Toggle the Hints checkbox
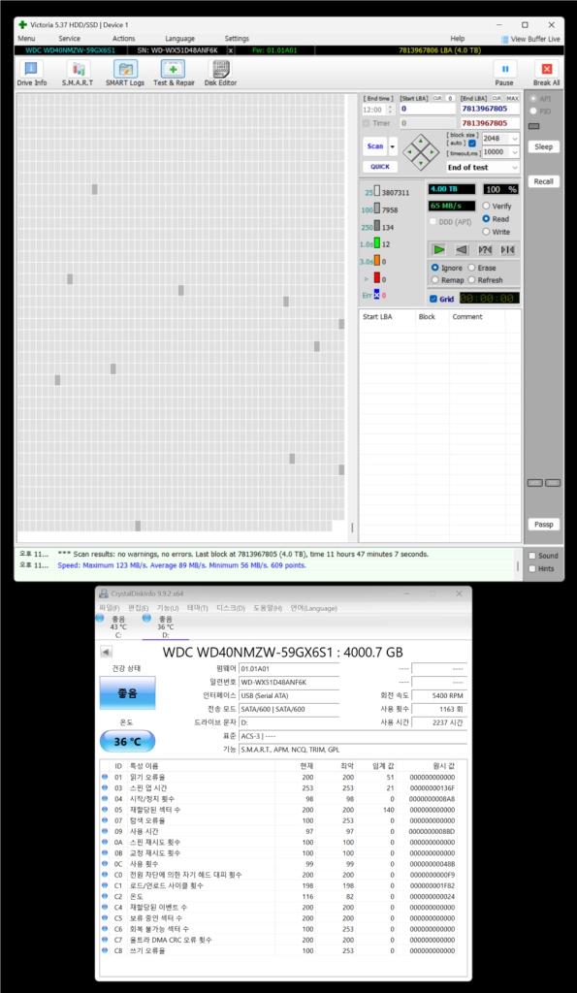The image size is (577, 993). [x=532, y=568]
